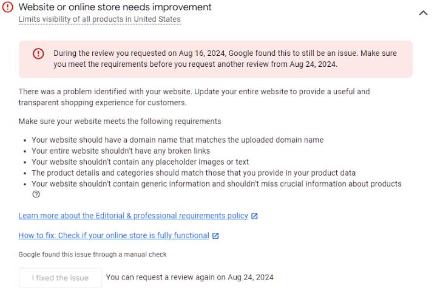Screen dimensions: 440x288
Task: Show the tooltip for 'Limits visibility of all products'
Action: (100, 19)
